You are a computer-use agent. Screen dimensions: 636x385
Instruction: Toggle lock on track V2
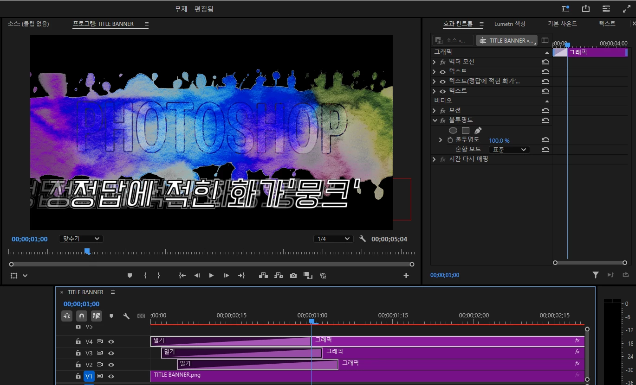pos(78,365)
